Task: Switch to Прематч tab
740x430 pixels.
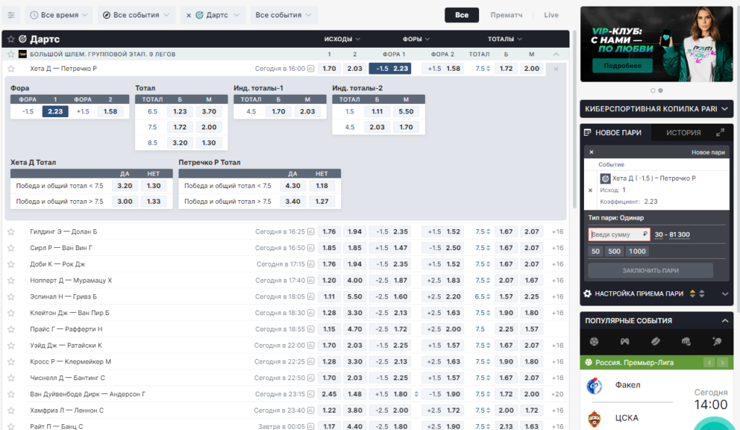Action: [x=507, y=15]
